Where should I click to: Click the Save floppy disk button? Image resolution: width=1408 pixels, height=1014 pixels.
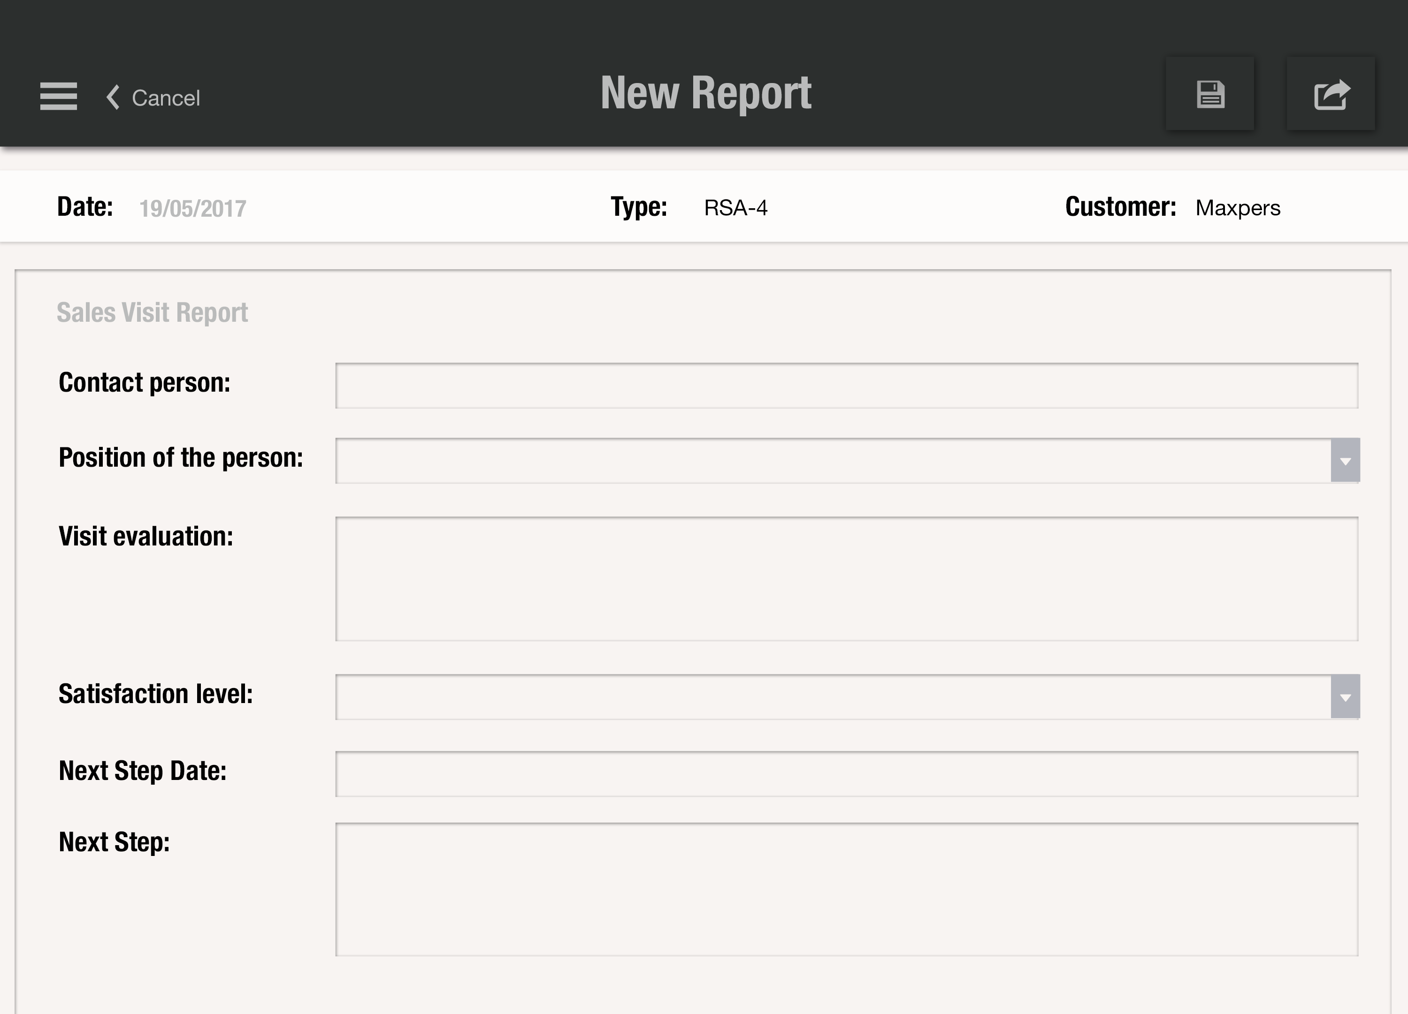[x=1211, y=96]
